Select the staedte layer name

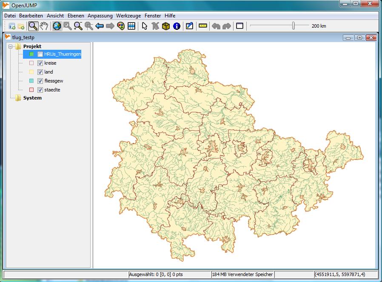tap(52, 90)
